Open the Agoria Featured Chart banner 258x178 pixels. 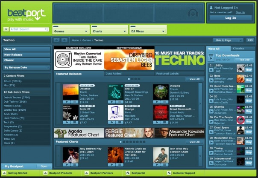pyautogui.click(x=79, y=133)
